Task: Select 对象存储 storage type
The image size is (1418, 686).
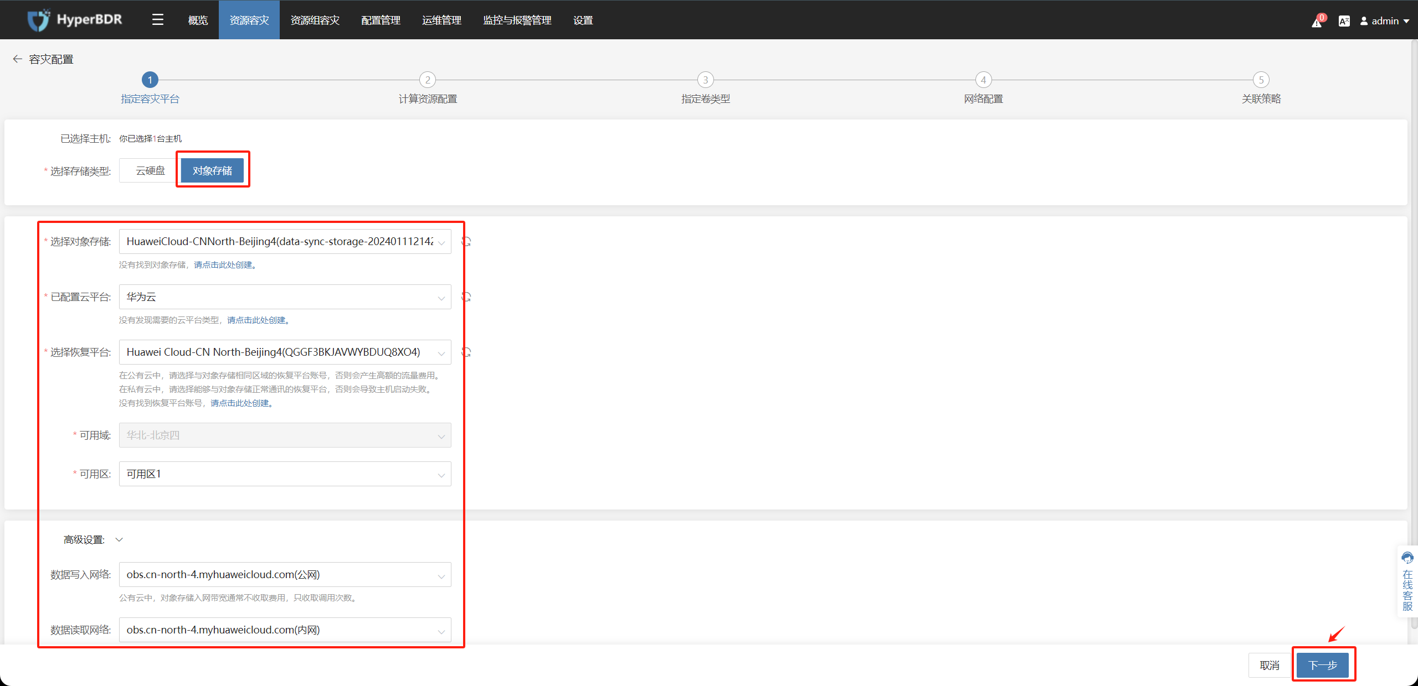Action: [x=212, y=170]
